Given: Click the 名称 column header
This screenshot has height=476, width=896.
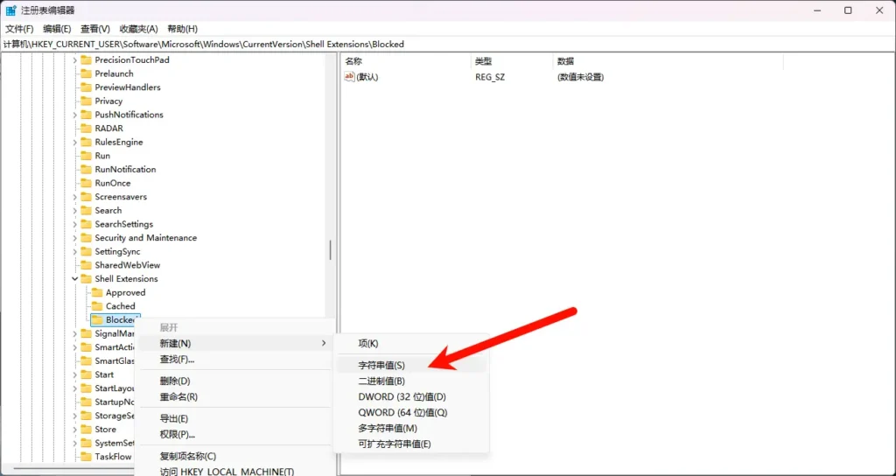Looking at the screenshot, I should click(406, 62).
